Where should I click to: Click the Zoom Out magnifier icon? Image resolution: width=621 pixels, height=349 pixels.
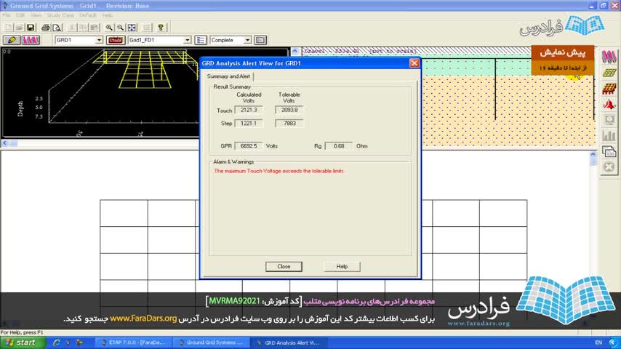click(121, 28)
